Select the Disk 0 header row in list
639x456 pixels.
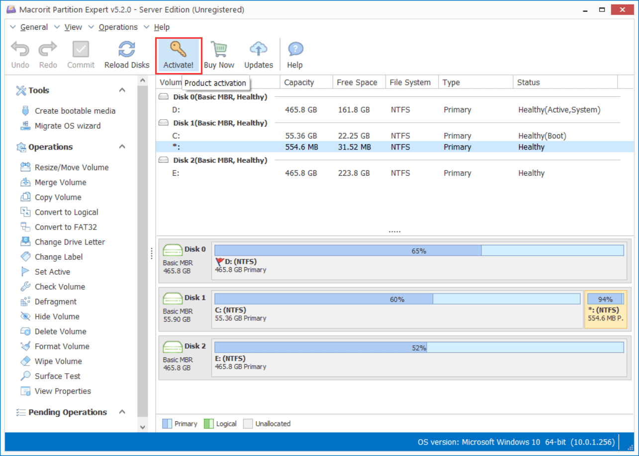pyautogui.click(x=388, y=97)
